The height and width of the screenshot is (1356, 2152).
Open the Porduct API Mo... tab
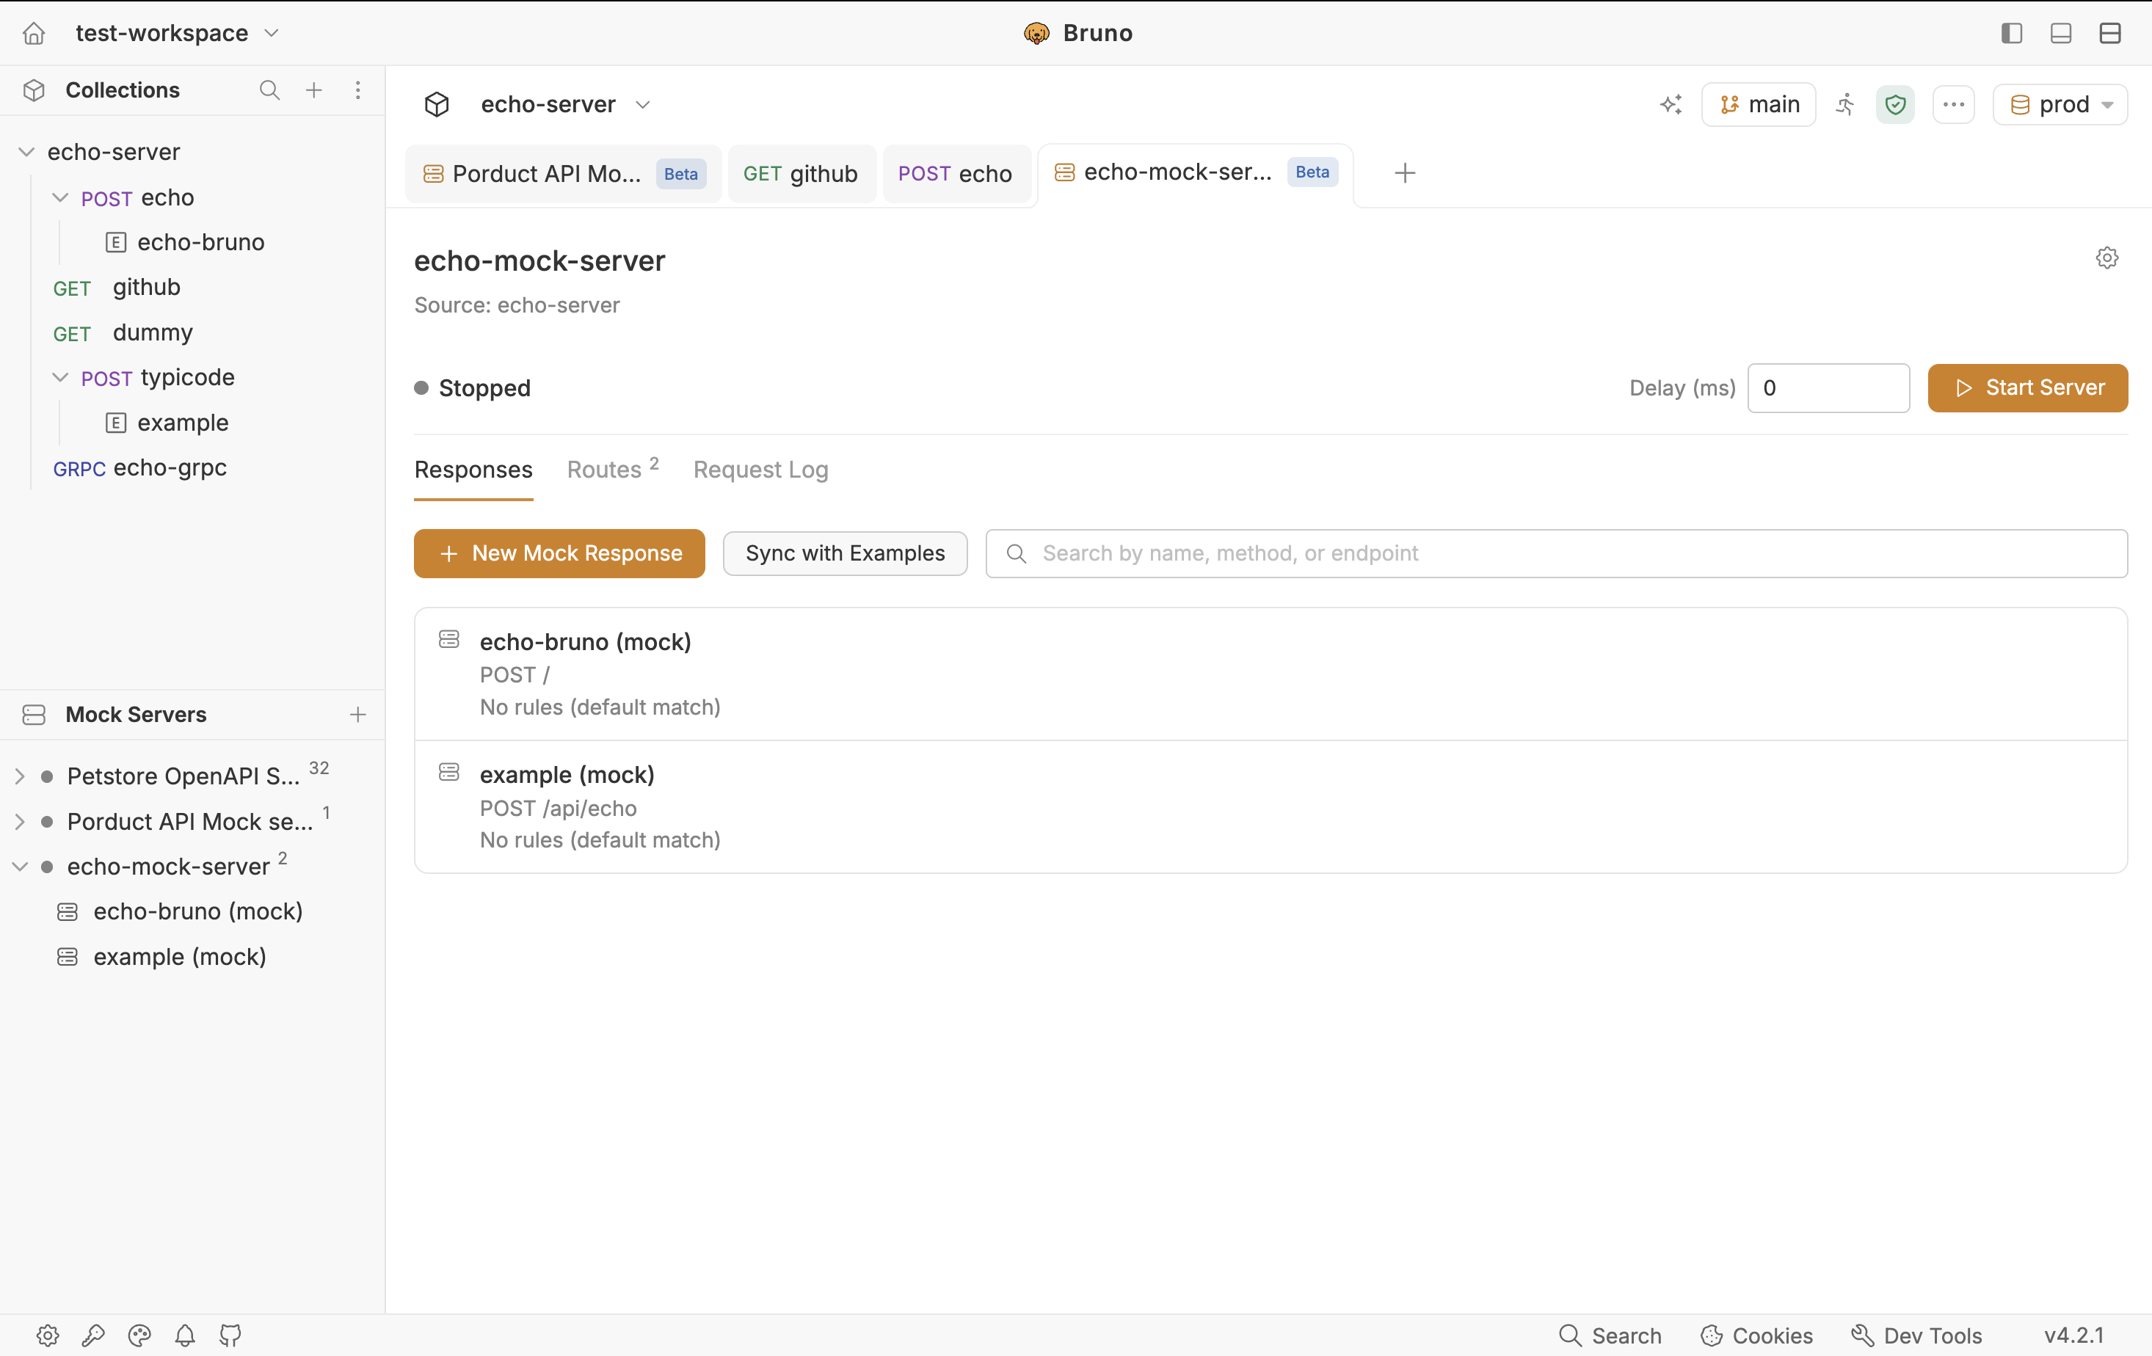click(564, 173)
